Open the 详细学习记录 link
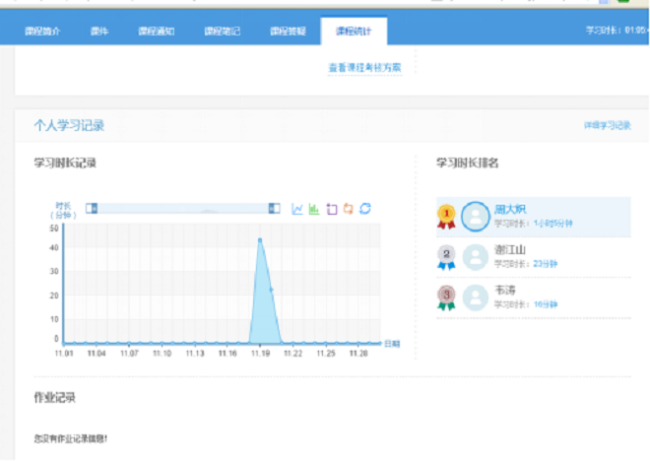This screenshot has height=461, width=650. click(x=607, y=126)
